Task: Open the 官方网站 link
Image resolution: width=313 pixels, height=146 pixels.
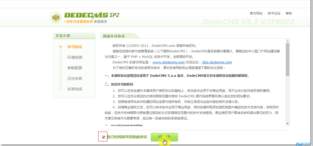Action: (x=256, y=13)
